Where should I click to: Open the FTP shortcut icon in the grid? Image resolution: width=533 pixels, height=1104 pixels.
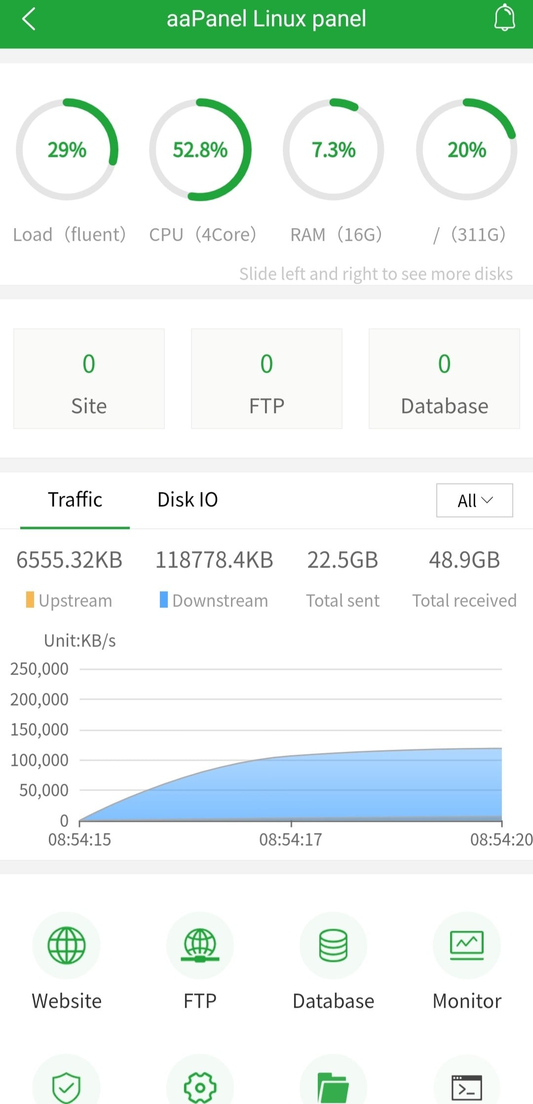click(200, 945)
